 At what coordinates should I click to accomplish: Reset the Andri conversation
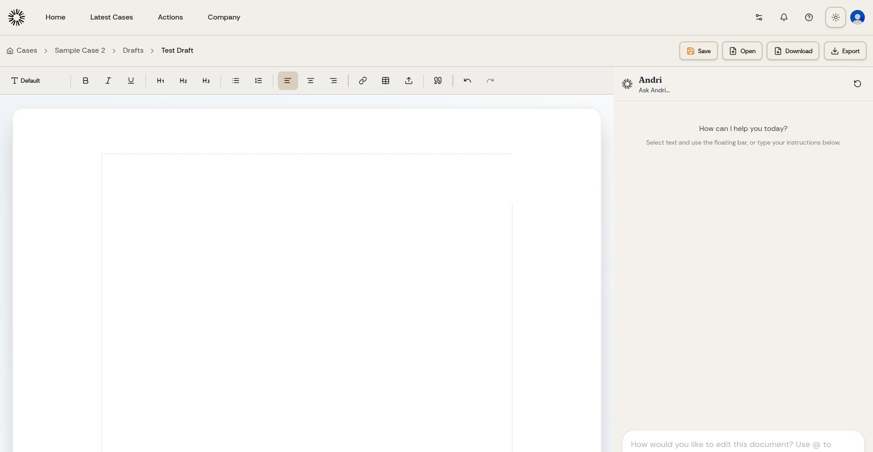click(857, 84)
